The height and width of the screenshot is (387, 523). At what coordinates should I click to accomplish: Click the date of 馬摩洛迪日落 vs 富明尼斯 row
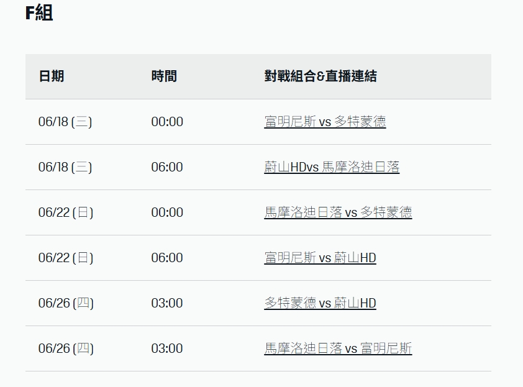(x=66, y=348)
